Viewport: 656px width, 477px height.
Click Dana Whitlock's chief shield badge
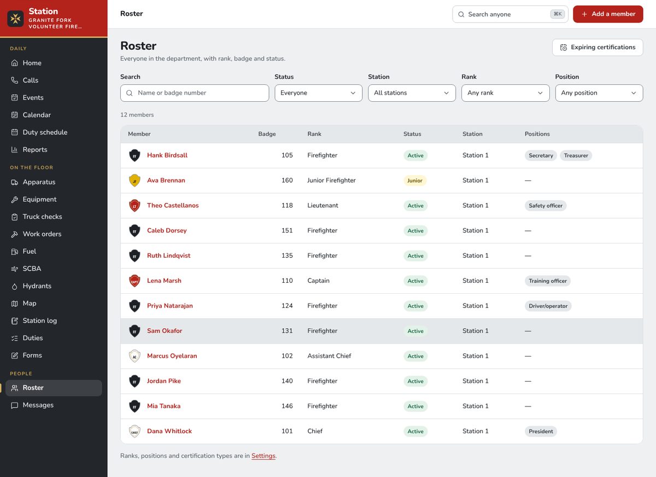(134, 431)
